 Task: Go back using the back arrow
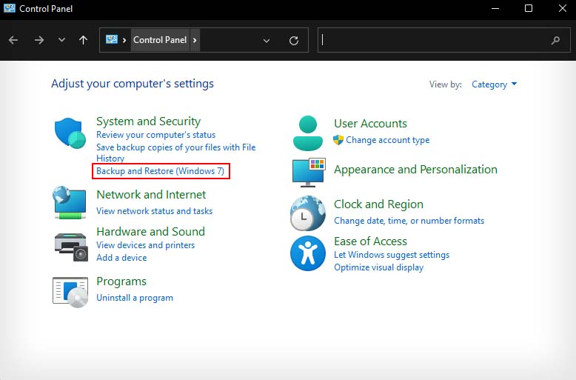(x=13, y=40)
